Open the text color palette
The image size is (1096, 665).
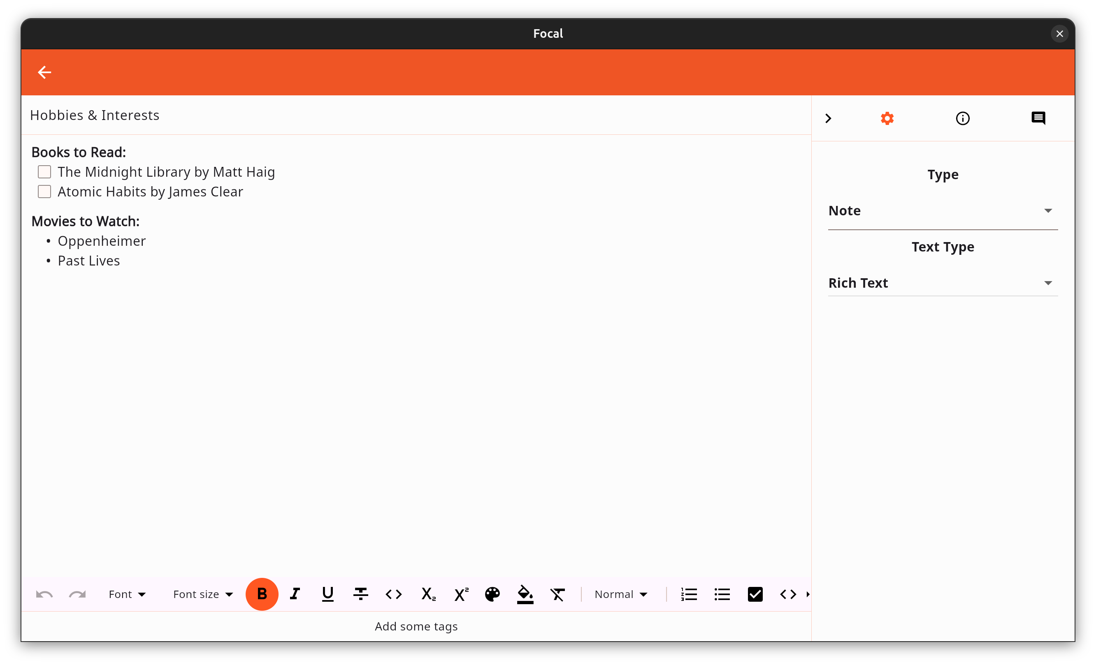click(492, 594)
